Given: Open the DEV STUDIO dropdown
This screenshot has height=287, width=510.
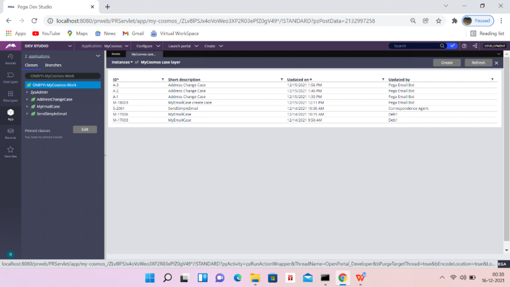Looking at the screenshot, I should coord(48,46).
